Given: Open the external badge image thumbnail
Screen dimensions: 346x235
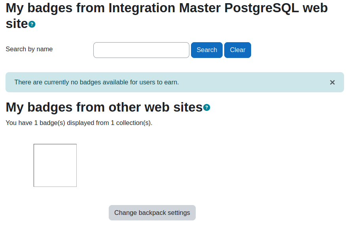Looking at the screenshot, I should (x=55, y=166).
